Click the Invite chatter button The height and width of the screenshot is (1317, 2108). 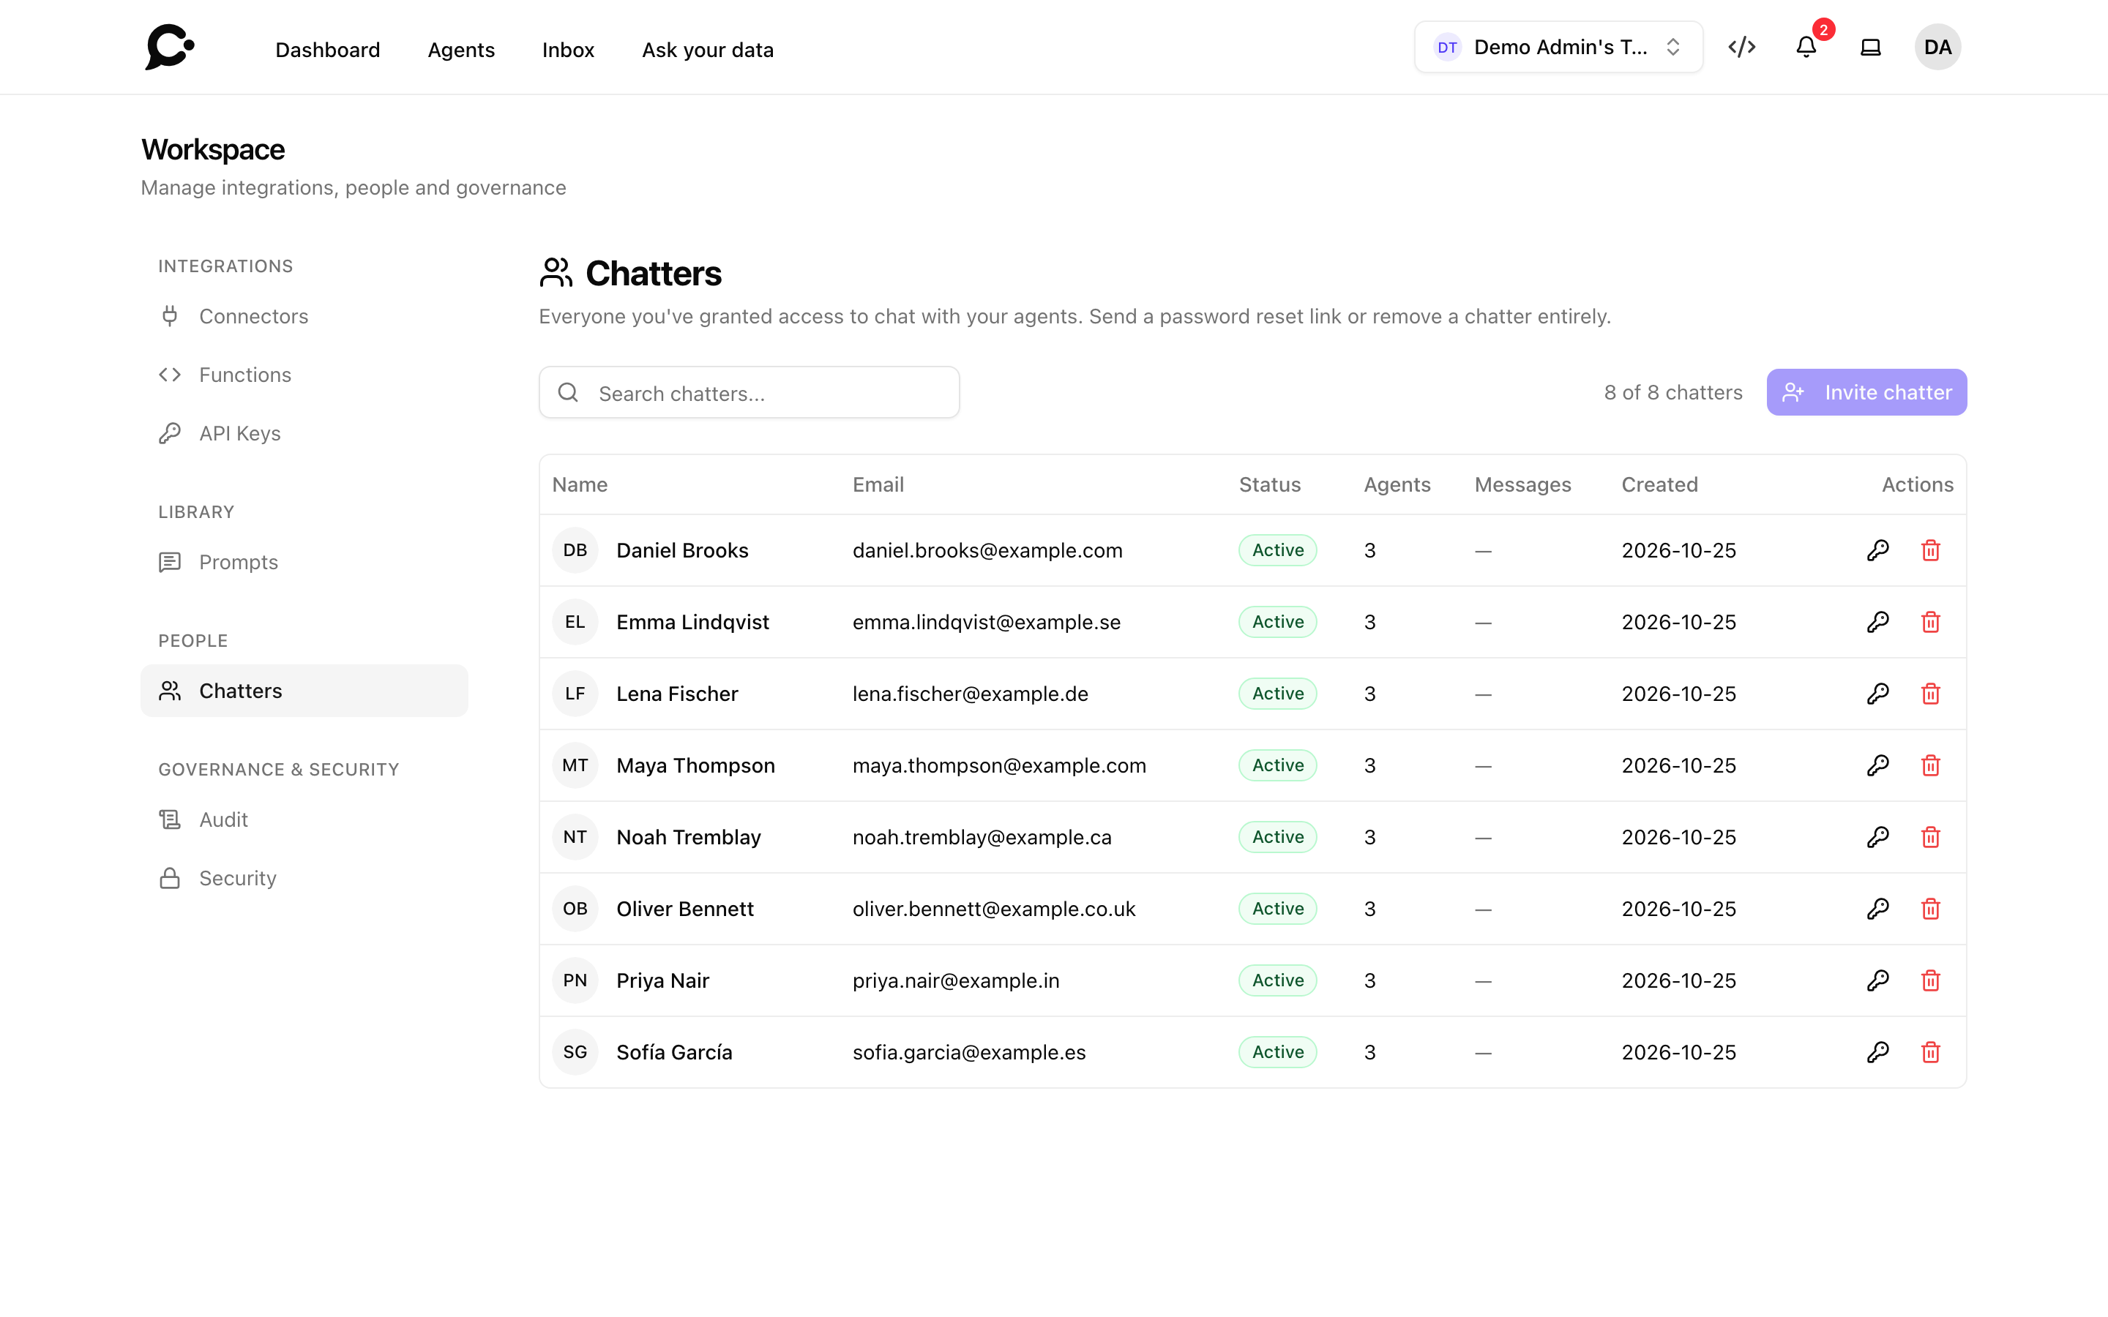coord(1866,392)
